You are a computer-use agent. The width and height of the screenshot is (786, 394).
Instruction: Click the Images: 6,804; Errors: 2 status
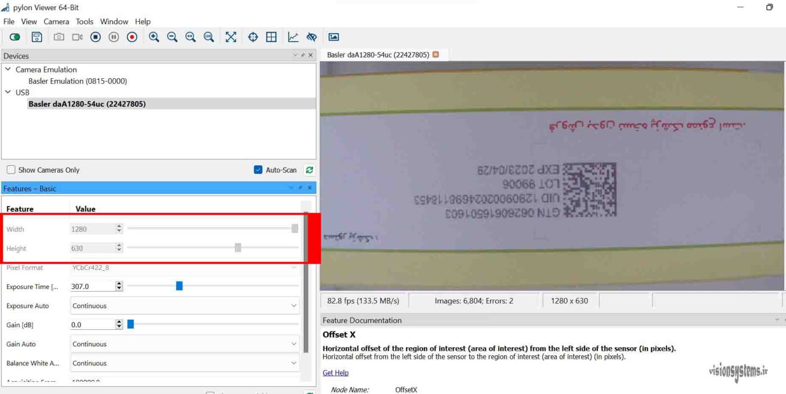coord(474,301)
